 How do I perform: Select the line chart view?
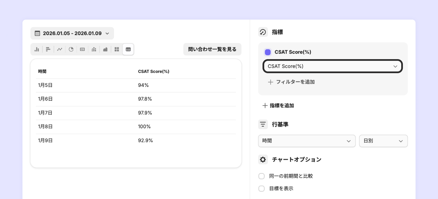[60, 49]
